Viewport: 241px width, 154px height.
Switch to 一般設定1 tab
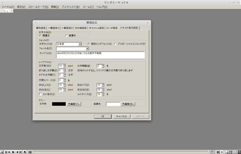[x=53, y=28]
